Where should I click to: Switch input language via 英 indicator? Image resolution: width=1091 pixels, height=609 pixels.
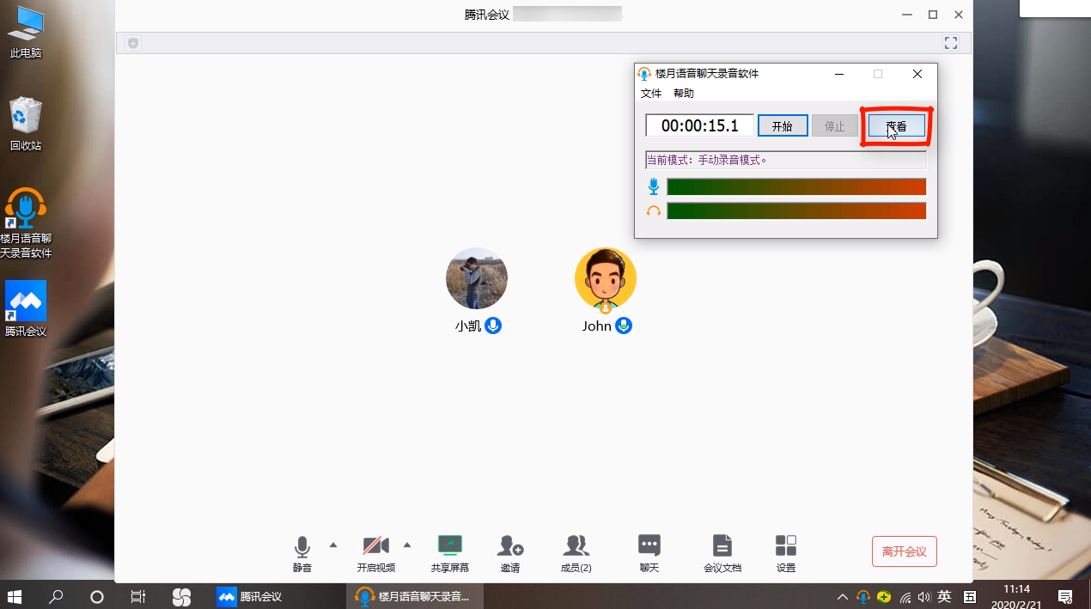[x=944, y=597]
